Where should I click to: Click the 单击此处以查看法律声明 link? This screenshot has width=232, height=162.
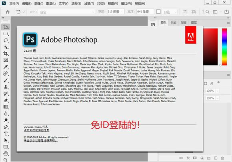(x=41, y=140)
